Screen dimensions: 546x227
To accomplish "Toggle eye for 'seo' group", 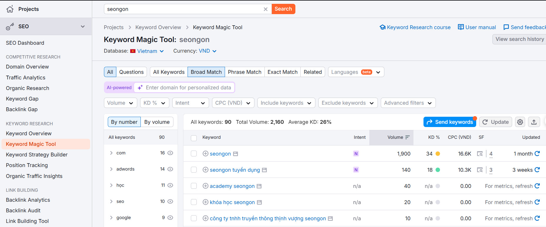I will (170, 201).
